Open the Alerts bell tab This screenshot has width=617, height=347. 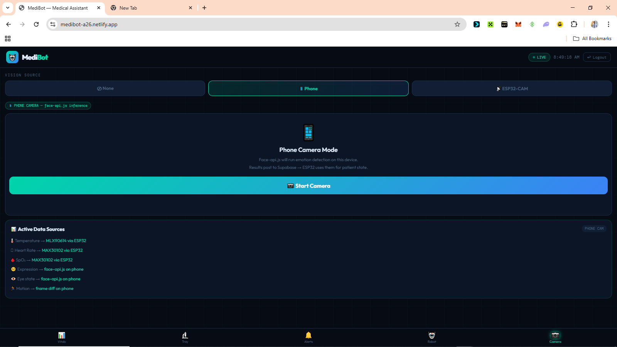coord(308,337)
